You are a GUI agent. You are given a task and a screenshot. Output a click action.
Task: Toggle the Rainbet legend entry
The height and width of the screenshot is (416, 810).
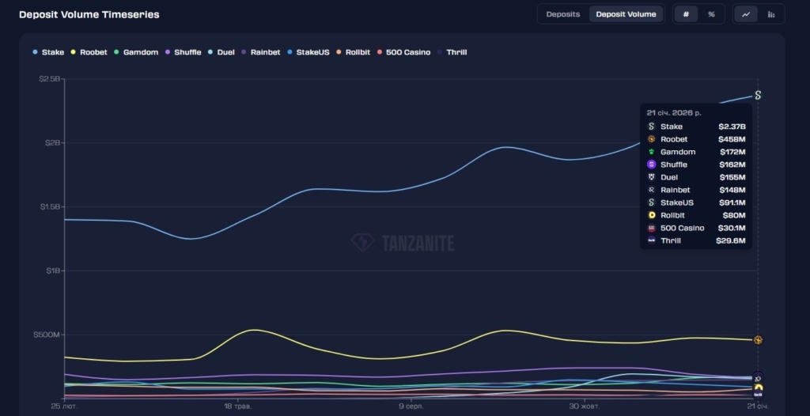260,52
